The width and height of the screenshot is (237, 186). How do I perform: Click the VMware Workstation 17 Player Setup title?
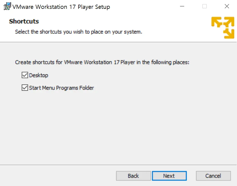[x=61, y=7]
